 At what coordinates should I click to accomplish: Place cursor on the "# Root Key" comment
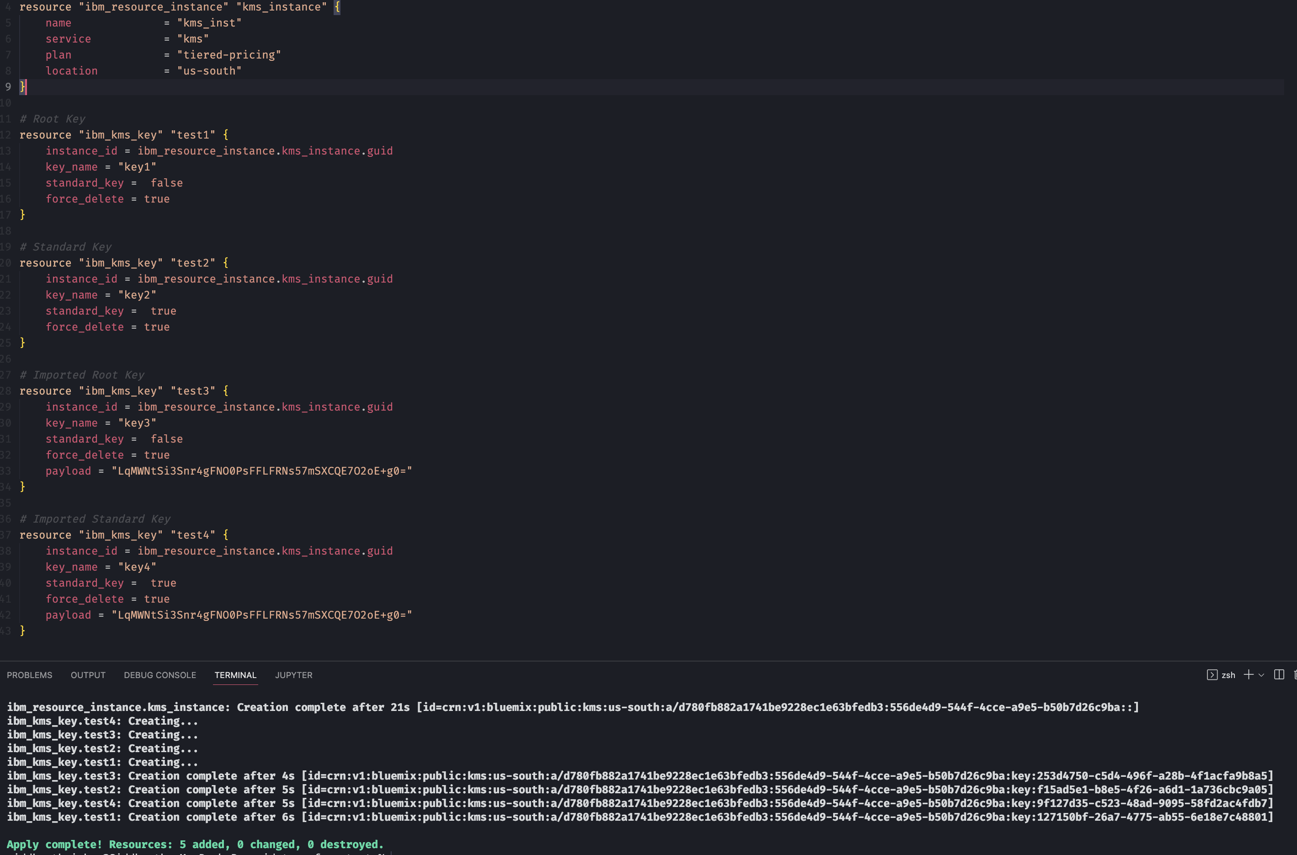pyautogui.click(x=53, y=119)
